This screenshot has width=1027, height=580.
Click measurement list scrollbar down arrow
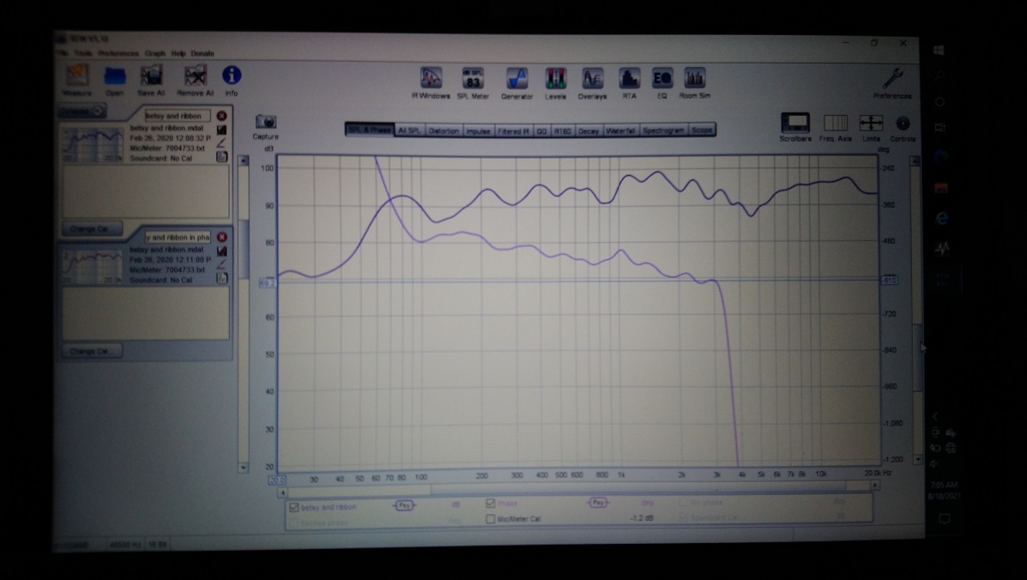click(x=243, y=468)
